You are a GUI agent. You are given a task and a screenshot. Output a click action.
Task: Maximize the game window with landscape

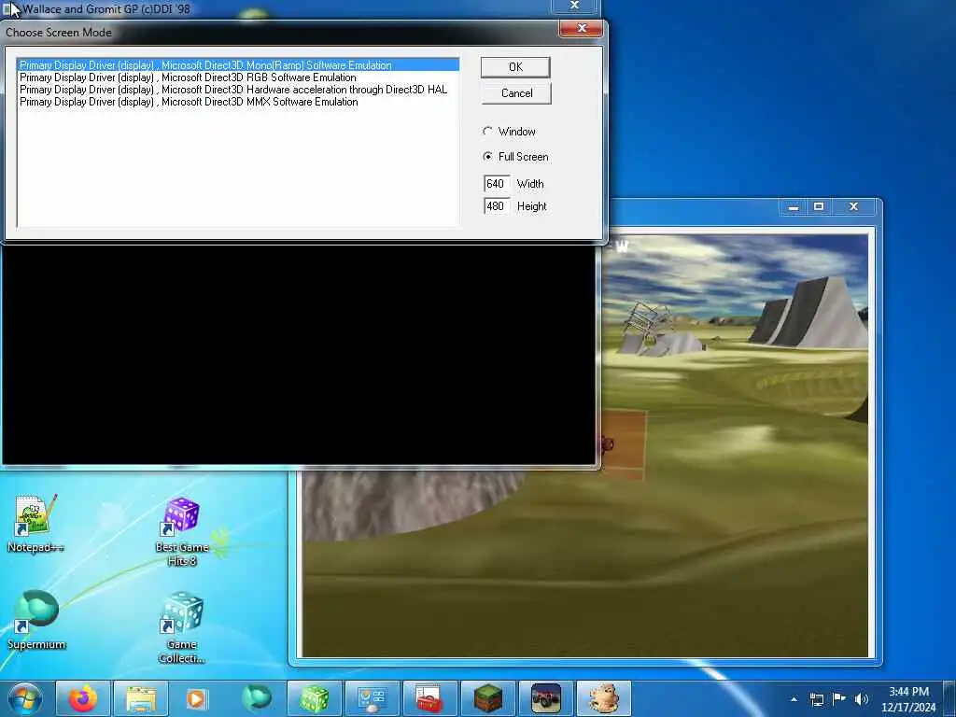(x=819, y=207)
